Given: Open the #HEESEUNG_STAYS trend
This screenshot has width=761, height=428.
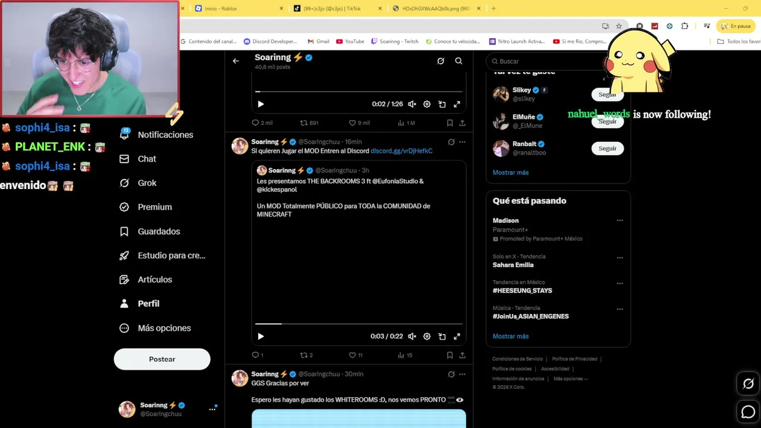Looking at the screenshot, I should point(523,291).
